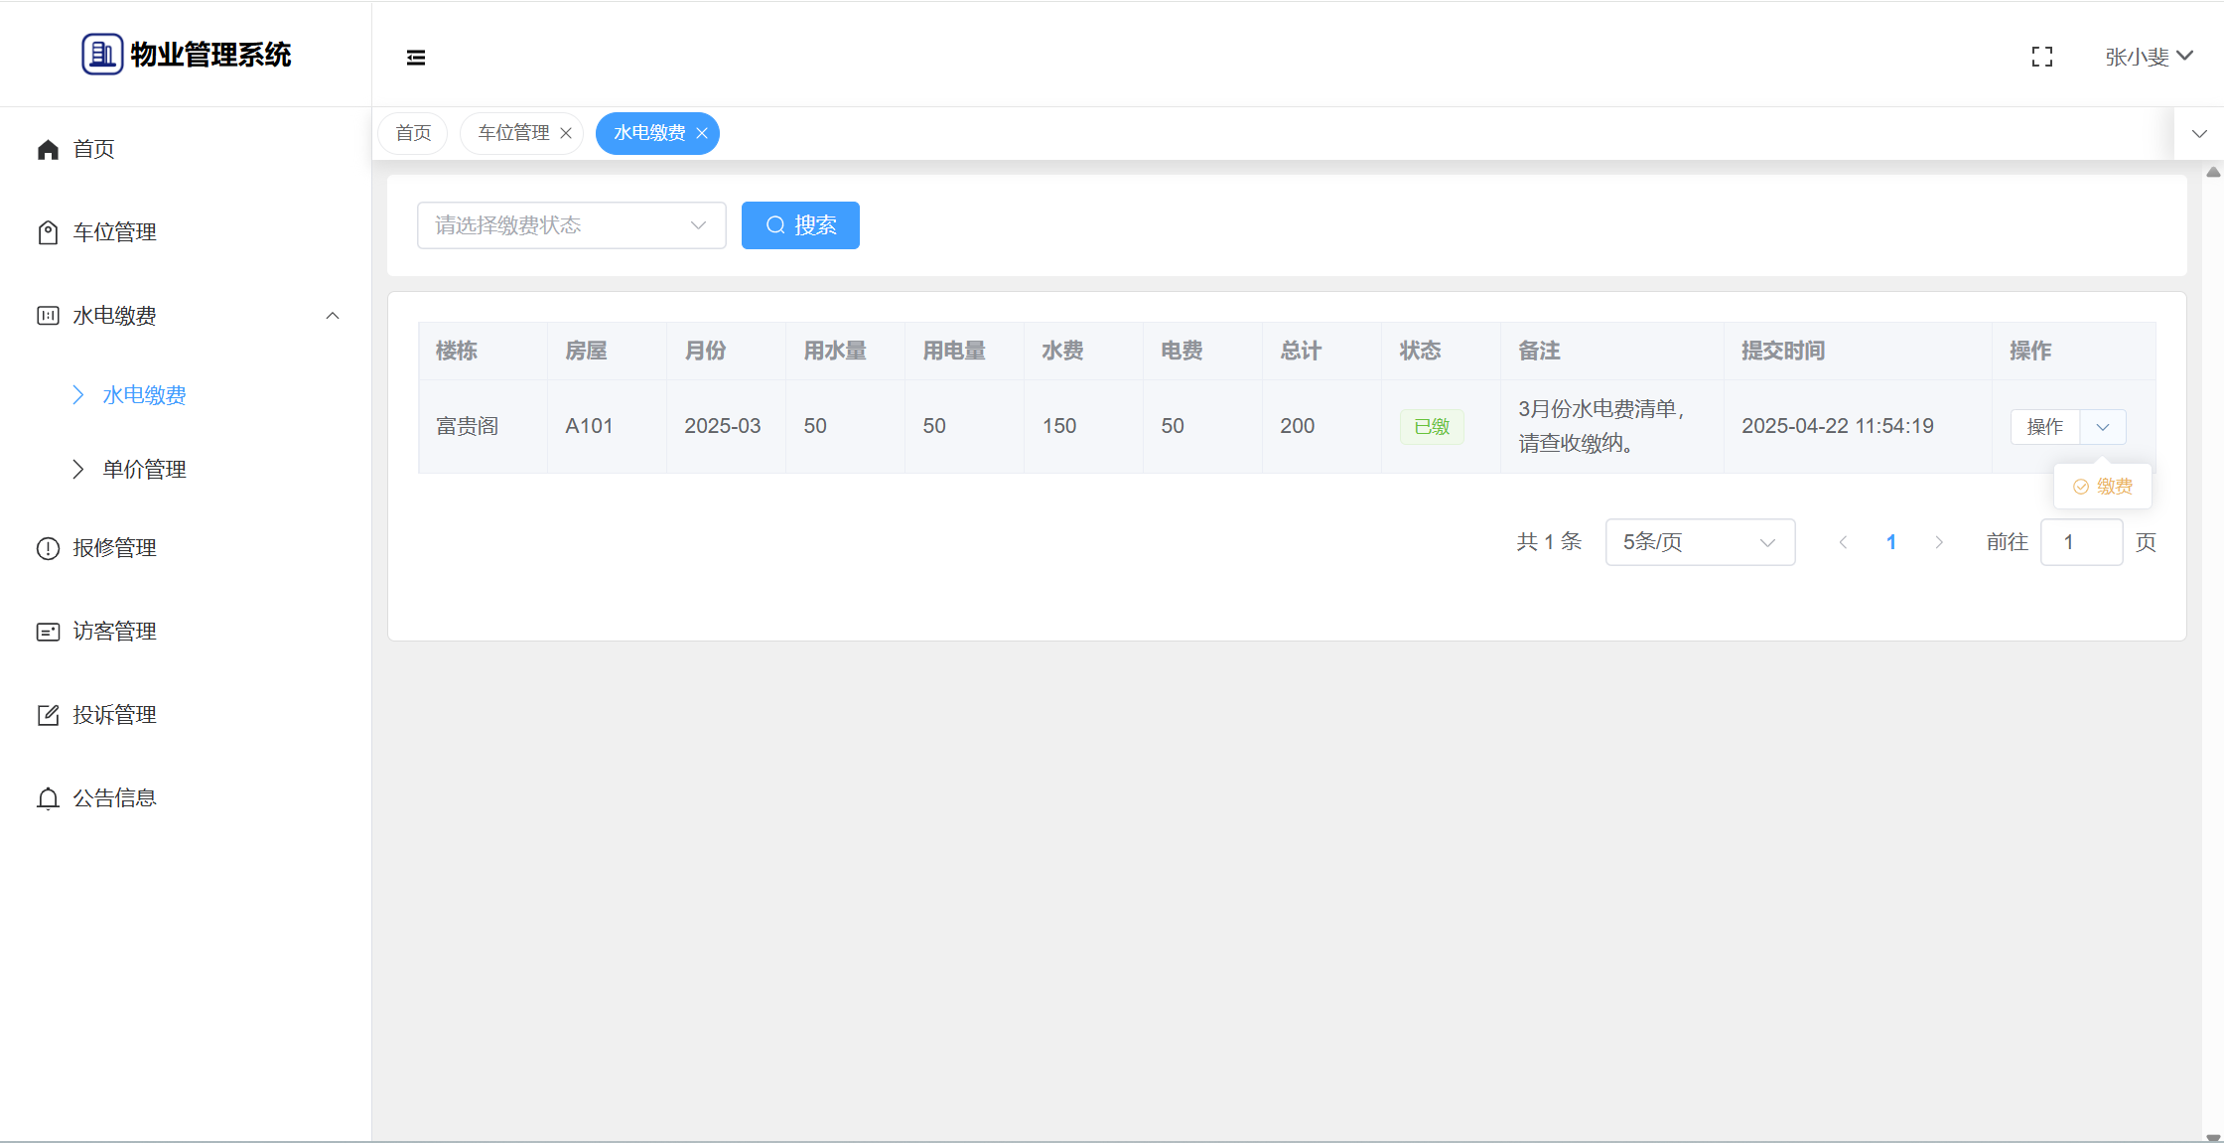
Task: Select 单价管理 submenu item
Action: pos(144,470)
